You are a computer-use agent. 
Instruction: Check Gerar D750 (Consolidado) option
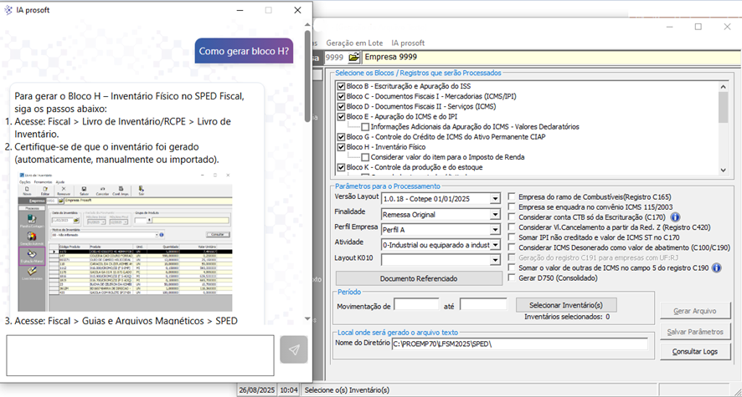tap(513, 277)
